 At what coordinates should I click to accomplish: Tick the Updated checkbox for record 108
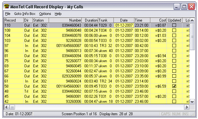click(174, 30)
